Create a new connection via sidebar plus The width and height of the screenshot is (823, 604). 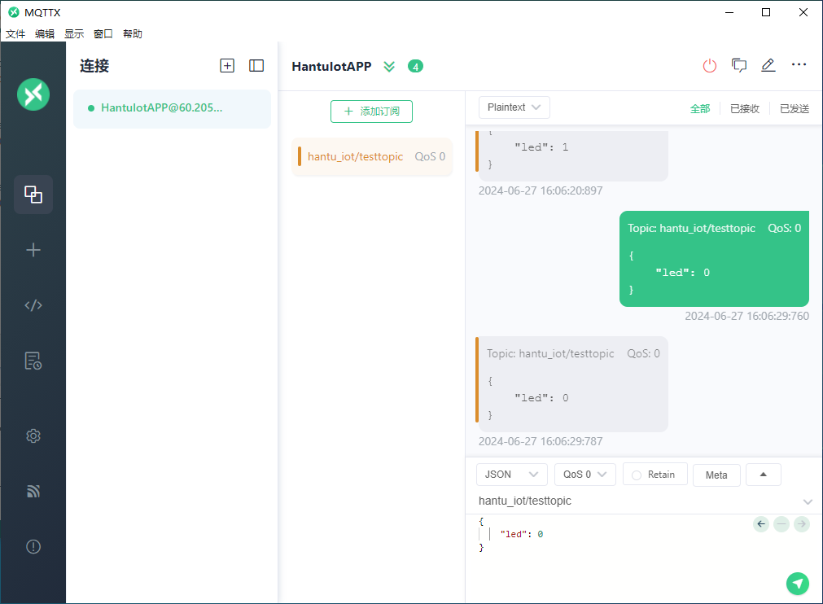(33, 250)
